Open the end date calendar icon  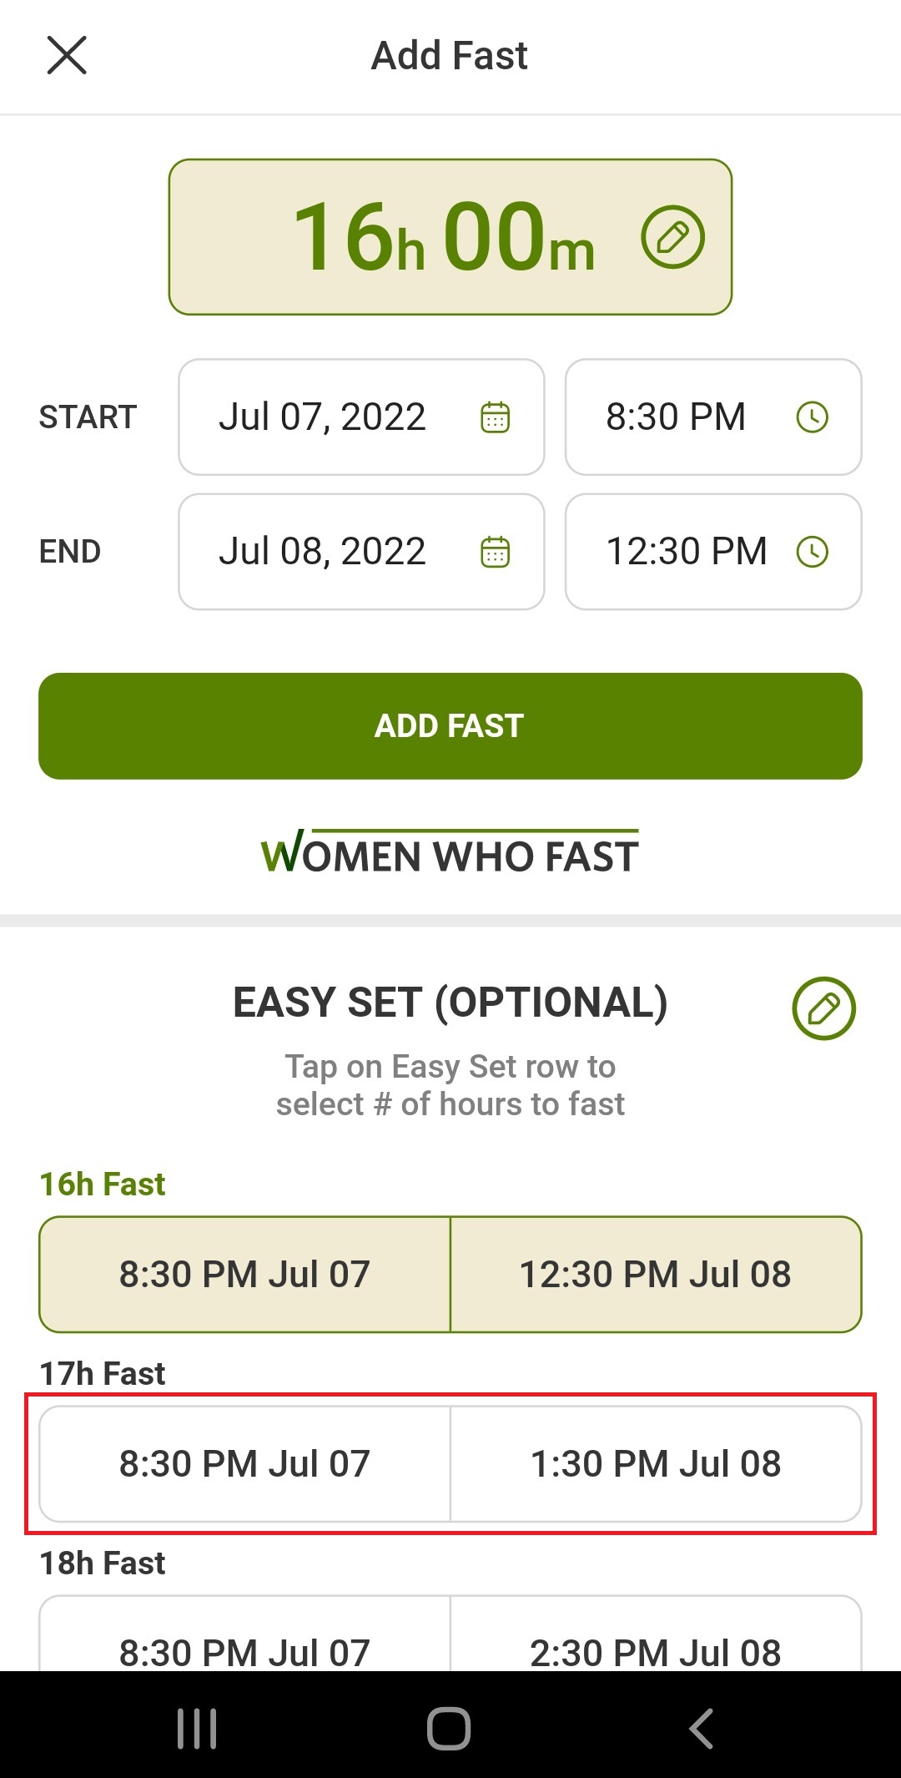[496, 551]
